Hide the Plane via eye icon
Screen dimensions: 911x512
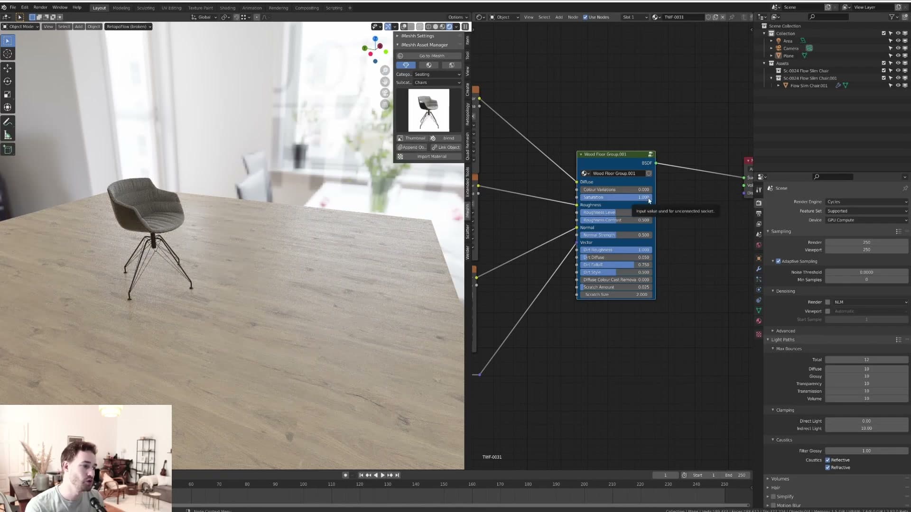tap(898, 55)
